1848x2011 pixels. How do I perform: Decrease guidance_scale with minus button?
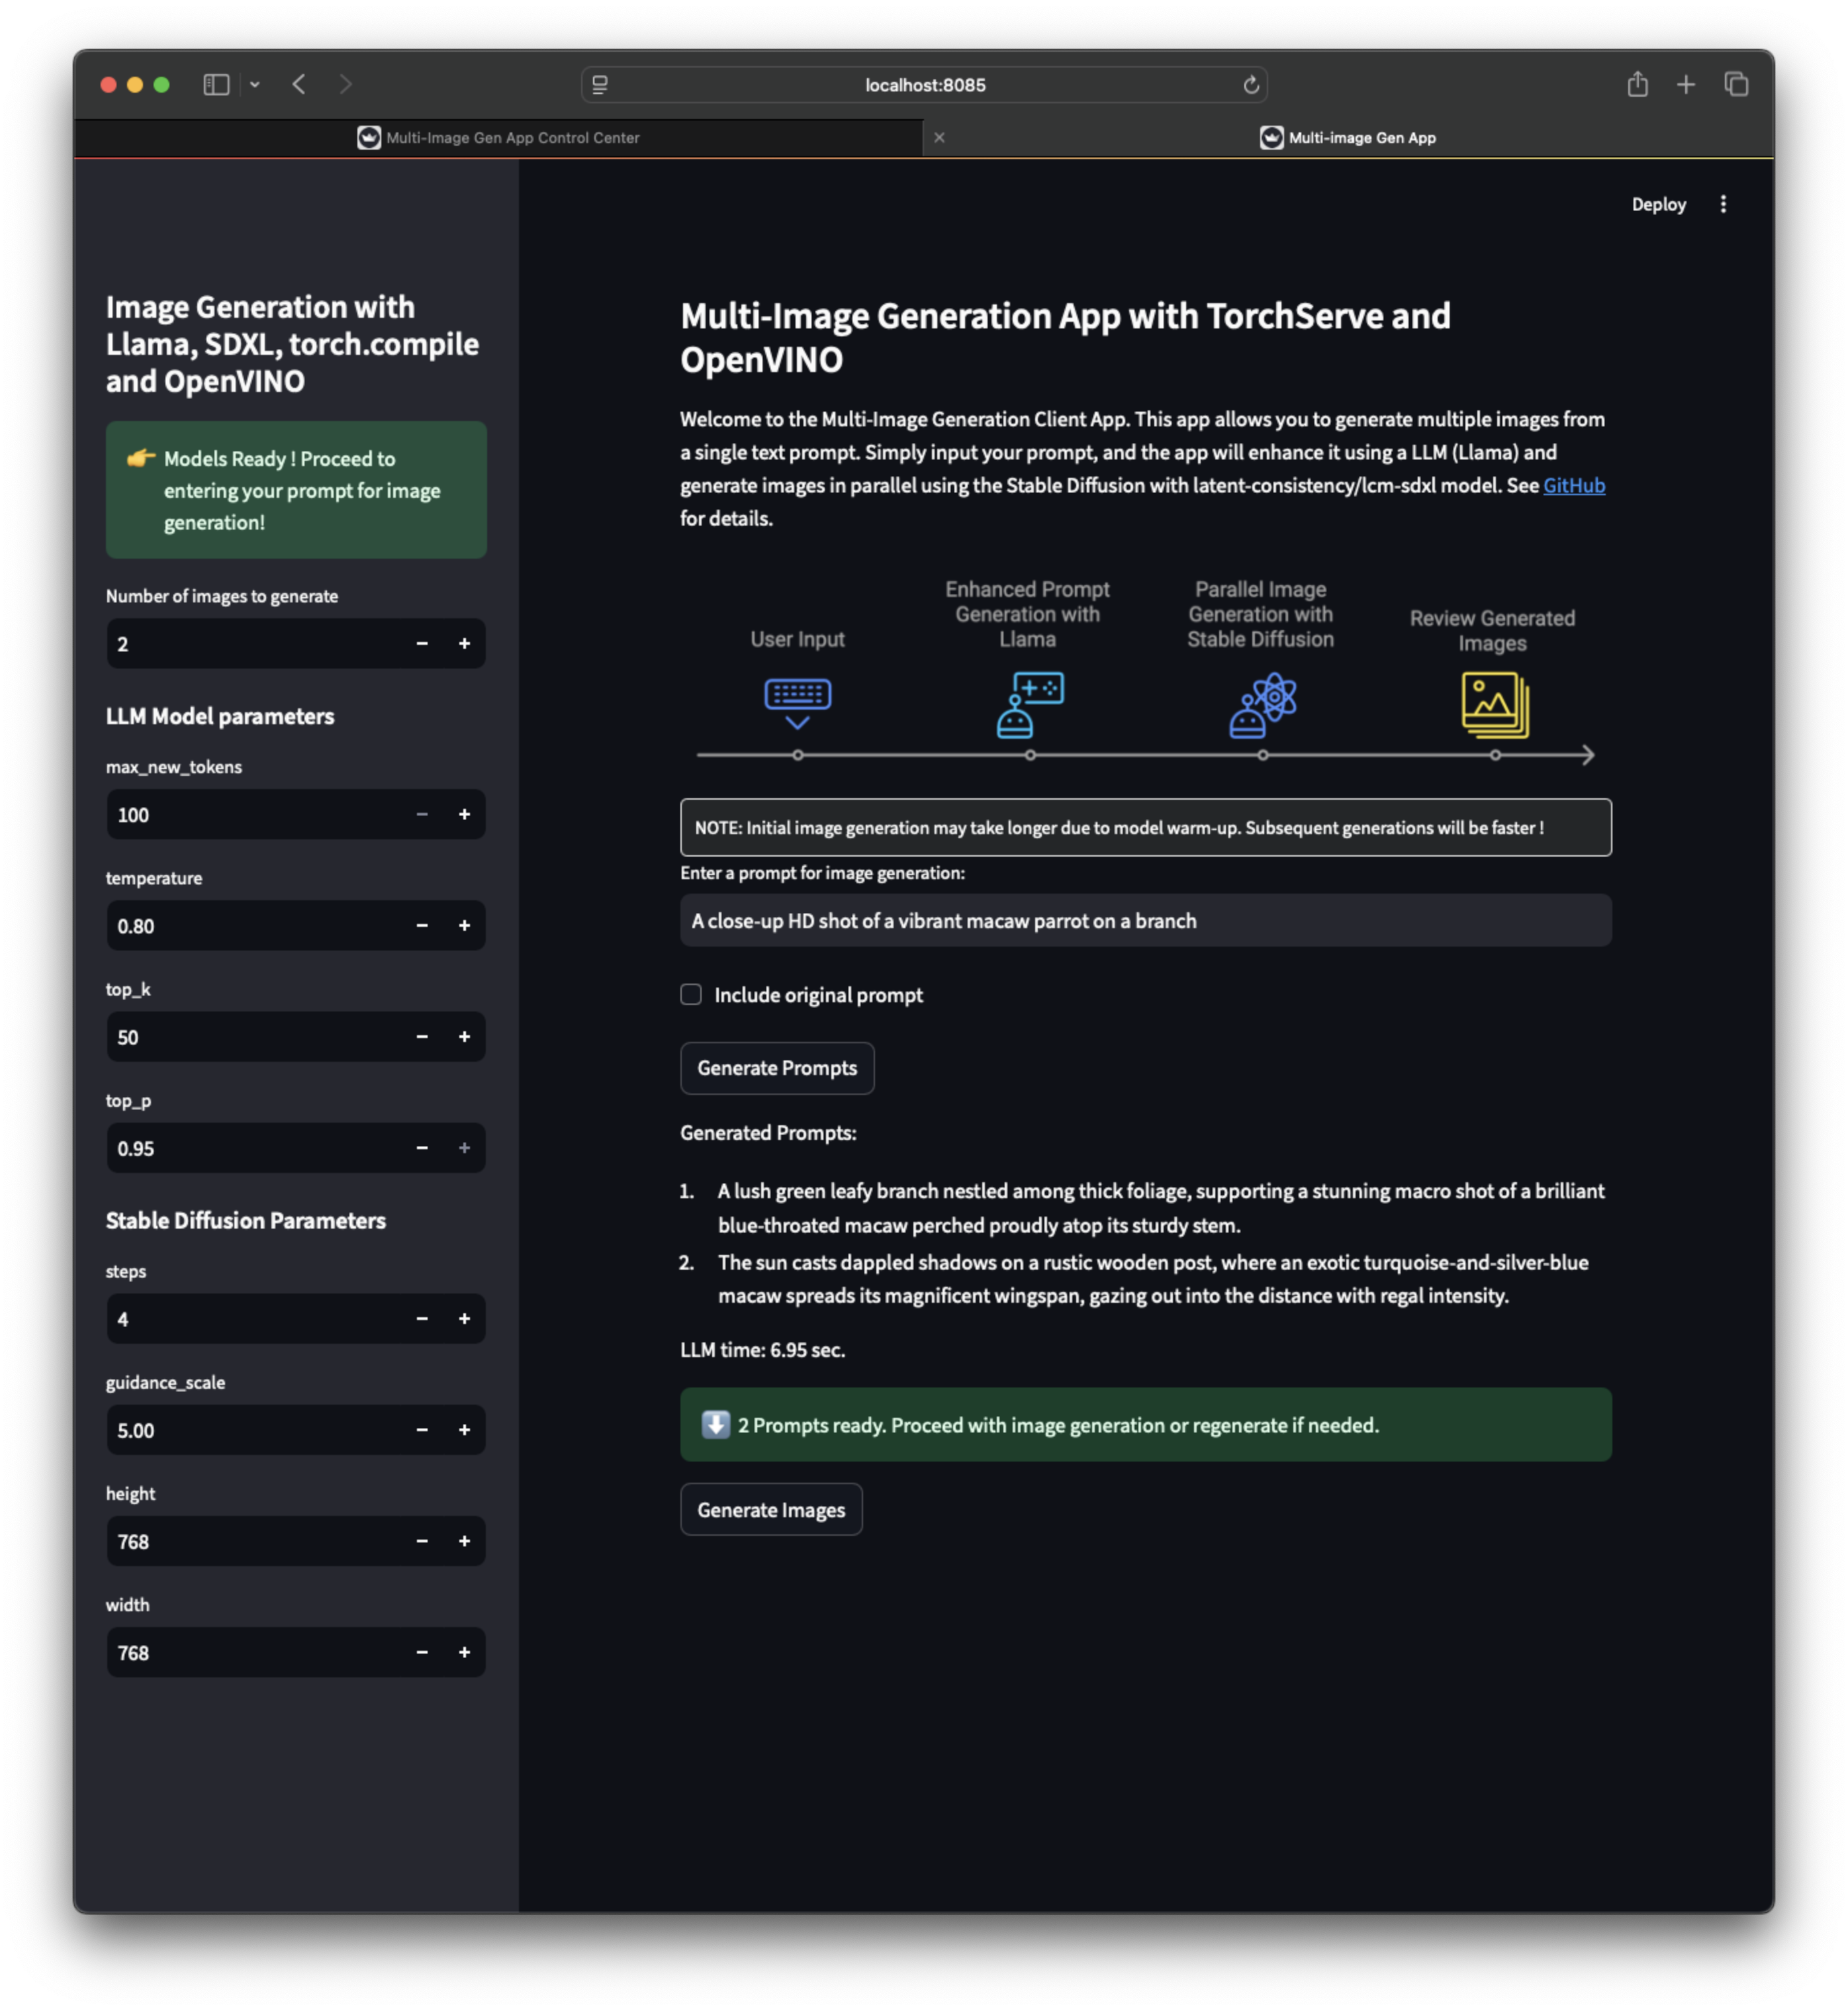tap(422, 1430)
